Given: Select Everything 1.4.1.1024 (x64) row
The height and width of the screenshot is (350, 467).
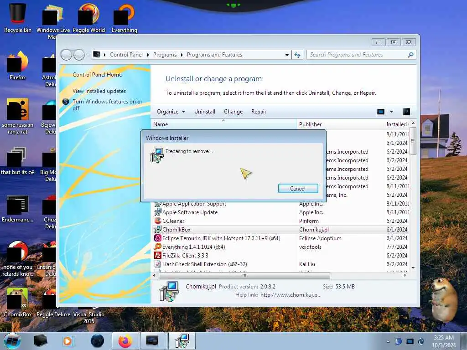Looking at the screenshot, I should [x=281, y=247].
